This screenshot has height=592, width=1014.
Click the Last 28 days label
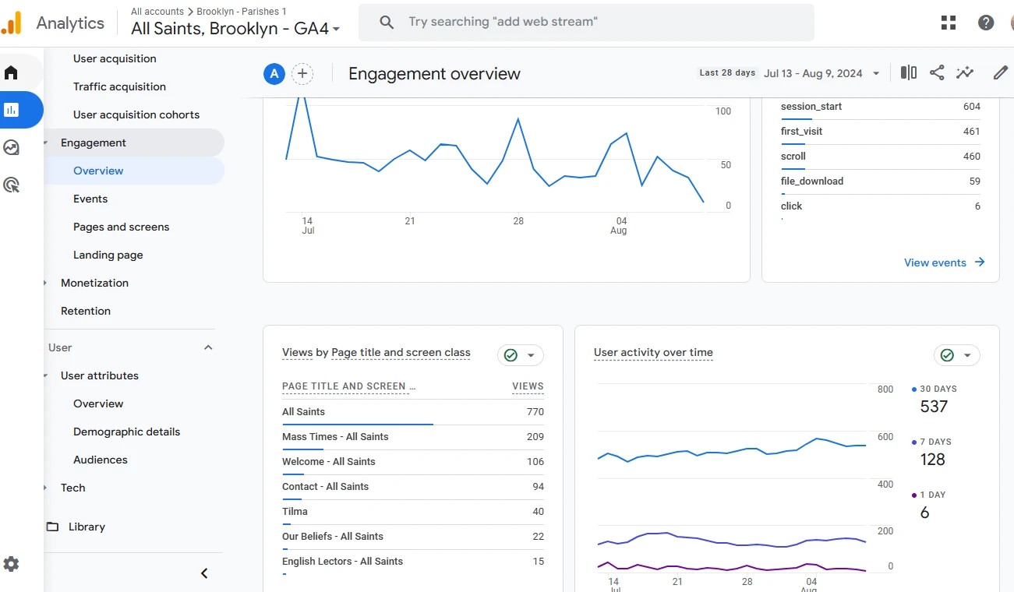(x=727, y=73)
